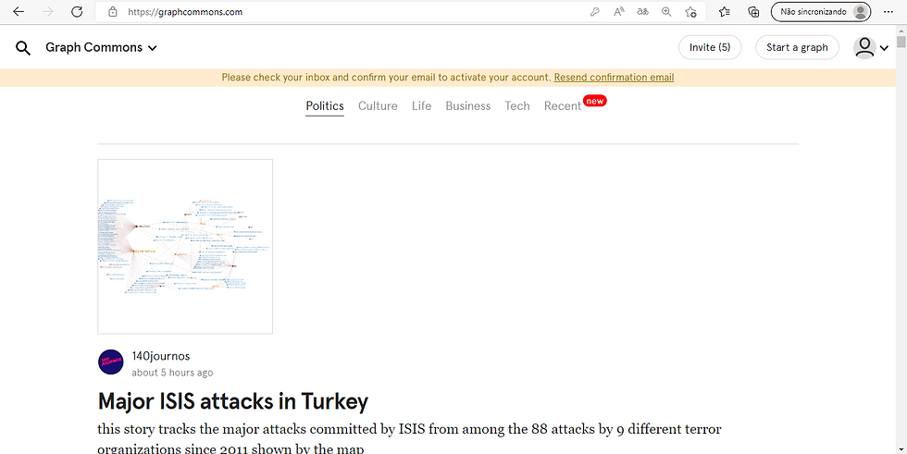The image size is (907, 454).
Task: Open the 140journos author link
Action: [161, 356]
